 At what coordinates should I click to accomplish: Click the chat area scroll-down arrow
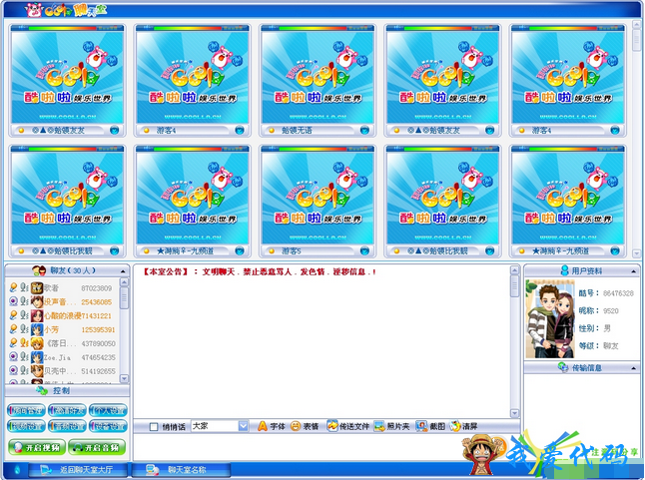pos(514,412)
